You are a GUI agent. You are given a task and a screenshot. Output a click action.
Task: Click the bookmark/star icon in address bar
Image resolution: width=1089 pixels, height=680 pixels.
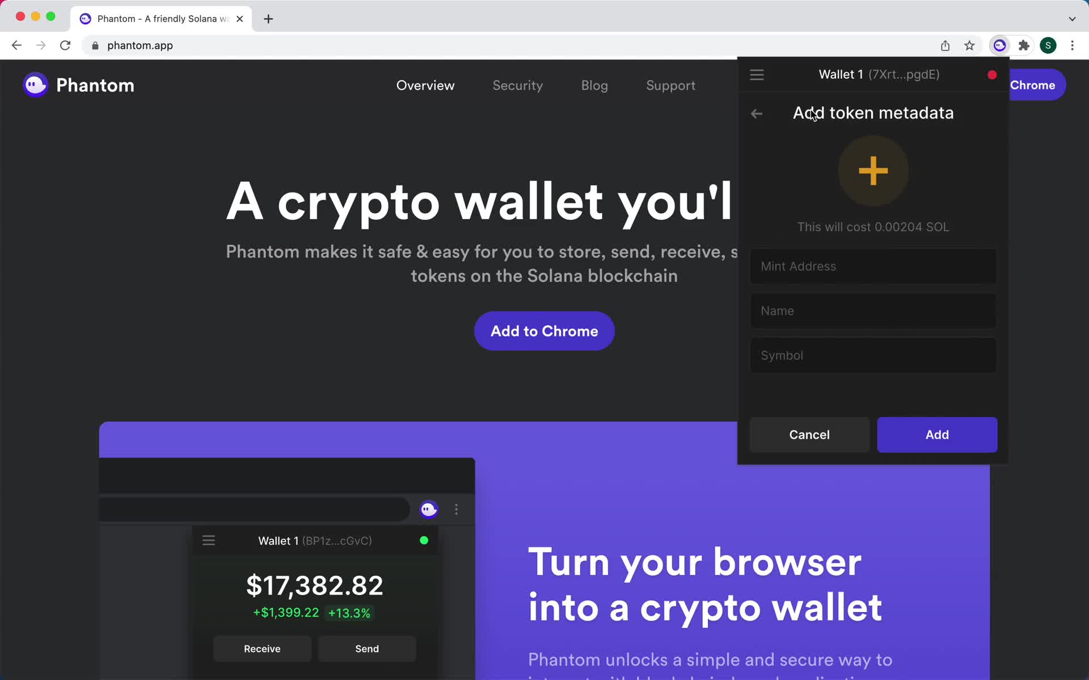(x=969, y=45)
